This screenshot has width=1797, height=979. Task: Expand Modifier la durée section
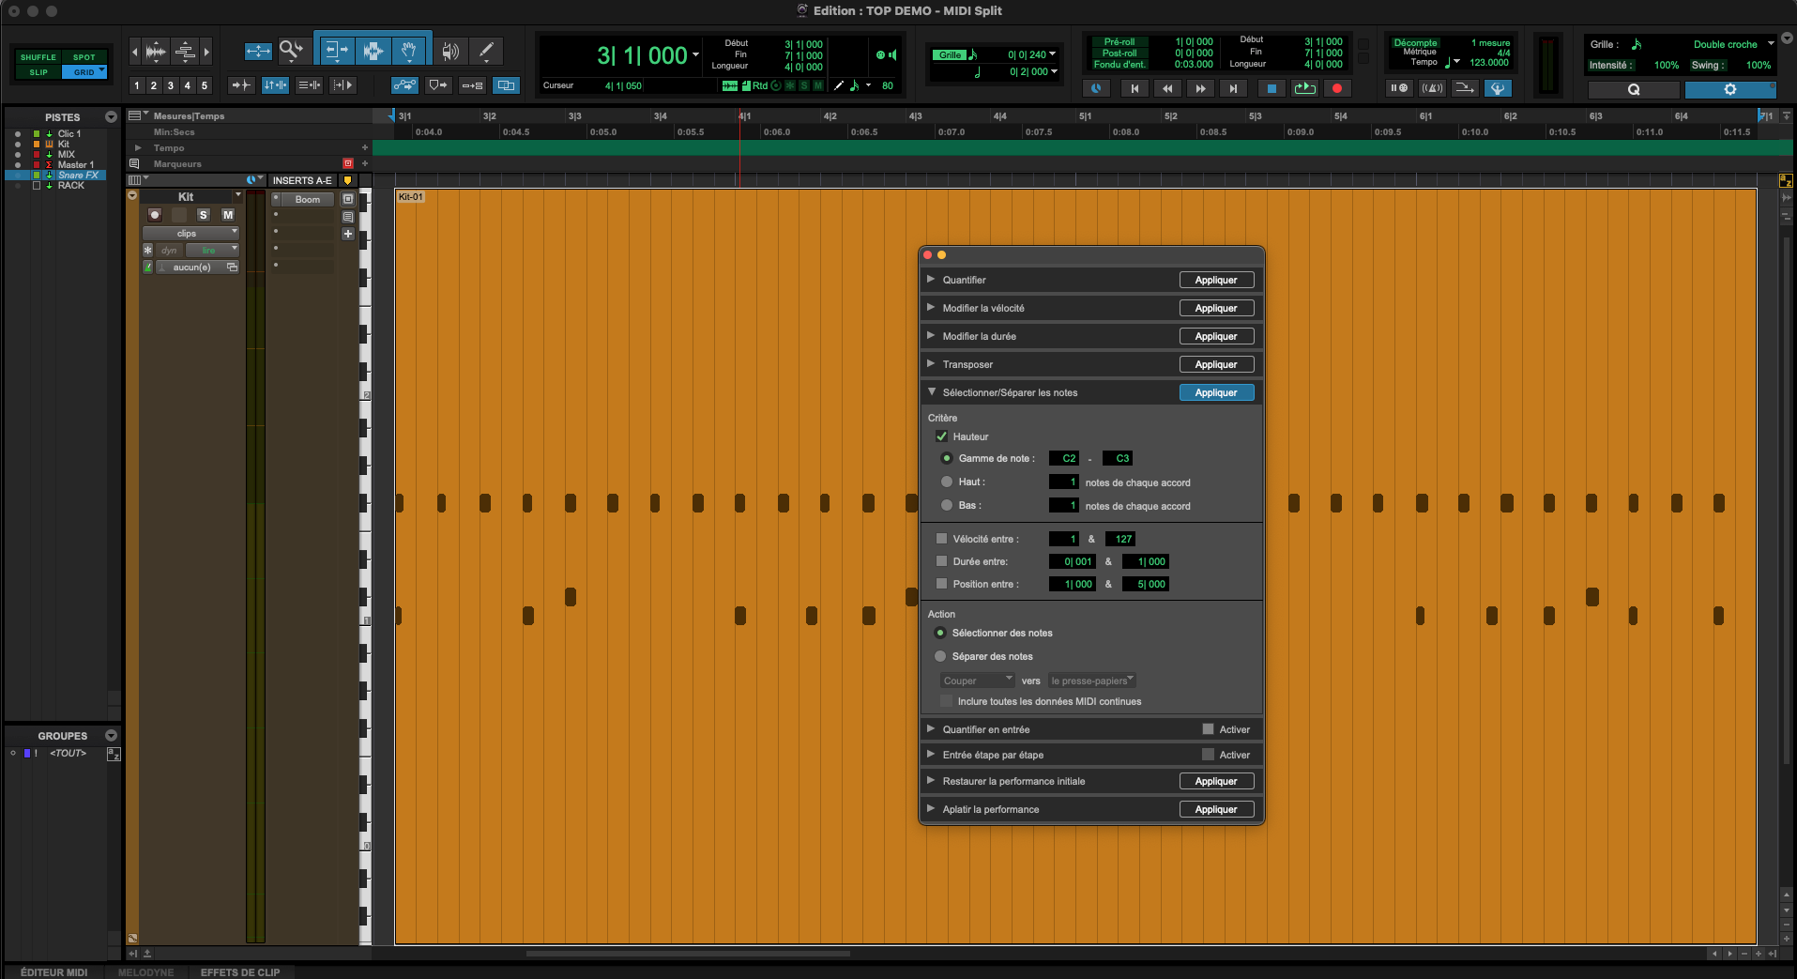tap(931, 336)
